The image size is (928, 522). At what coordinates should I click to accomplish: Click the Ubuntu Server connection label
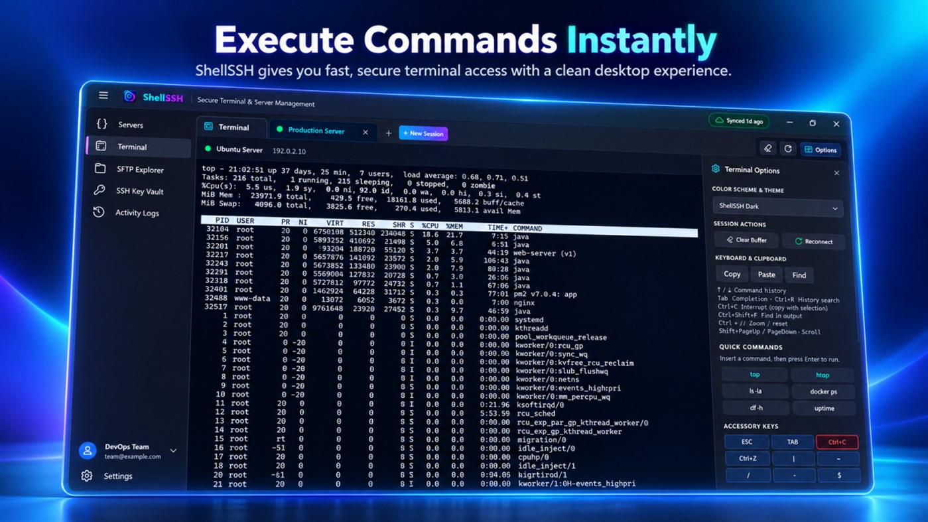coord(239,150)
